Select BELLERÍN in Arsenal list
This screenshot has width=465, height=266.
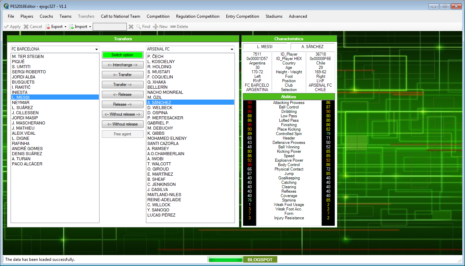(x=190, y=87)
